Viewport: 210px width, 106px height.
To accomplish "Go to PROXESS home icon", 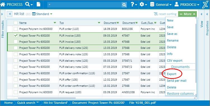I will pyautogui.click(x=3, y=4).
